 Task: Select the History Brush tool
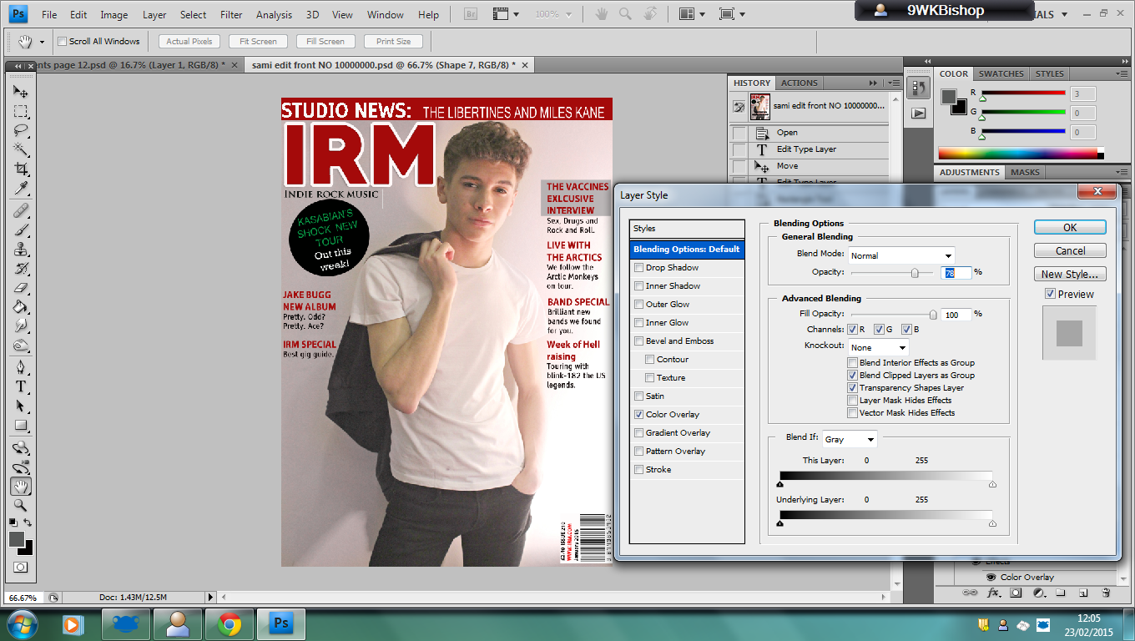tap(21, 268)
